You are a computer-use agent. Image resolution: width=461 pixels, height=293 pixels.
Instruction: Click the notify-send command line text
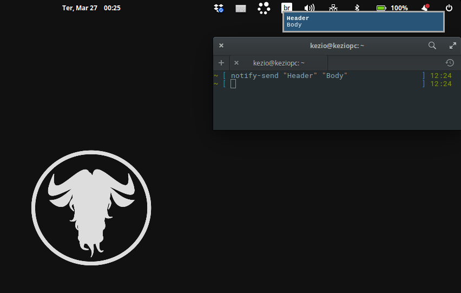[289, 76]
